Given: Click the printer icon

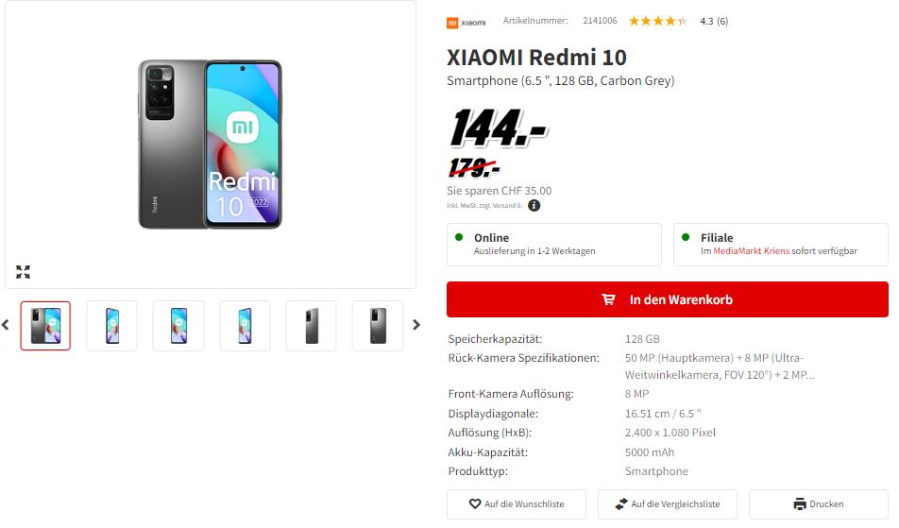Looking at the screenshot, I should (800, 504).
